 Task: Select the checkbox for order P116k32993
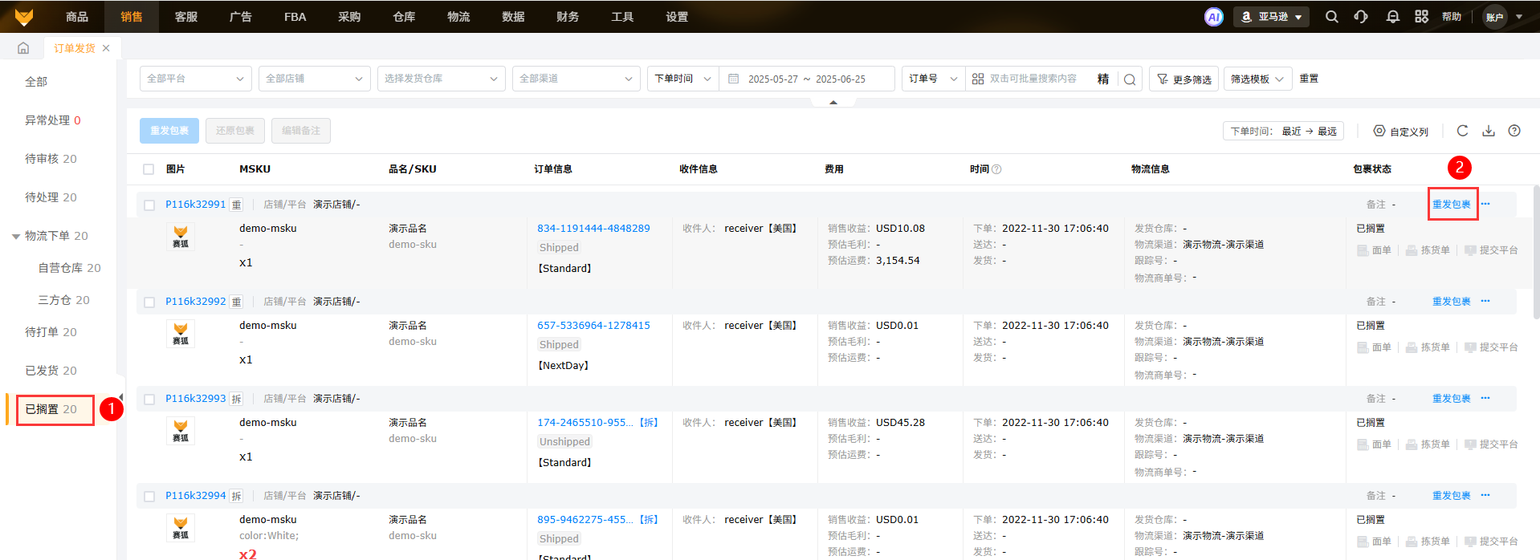(x=149, y=400)
